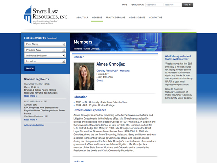Click the Member Login label
The width and height of the screenshot is (217, 163).
pos(137,5)
